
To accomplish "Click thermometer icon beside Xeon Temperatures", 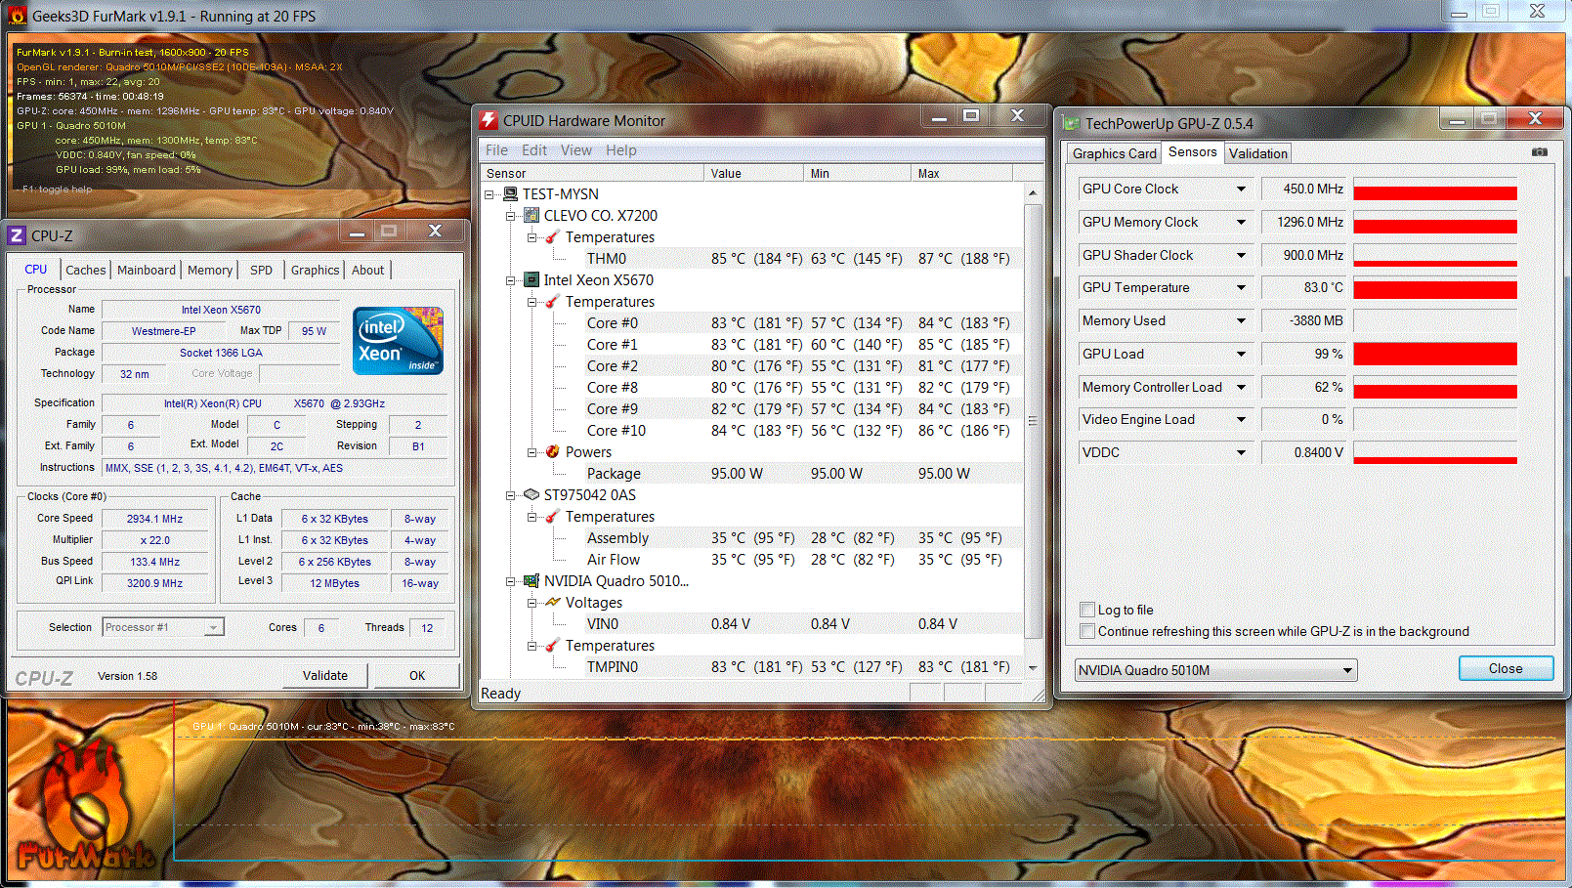I will [x=553, y=302].
